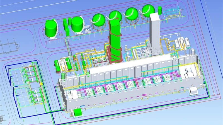Pick the small green cylinder beside the spheres

point(160,10)
